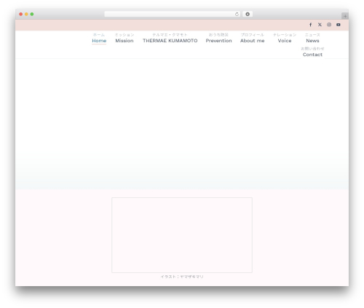Screen dimensions: 364x308
Task: Click the caption イラスト：ヤマザキマリ
Action: (x=182, y=277)
